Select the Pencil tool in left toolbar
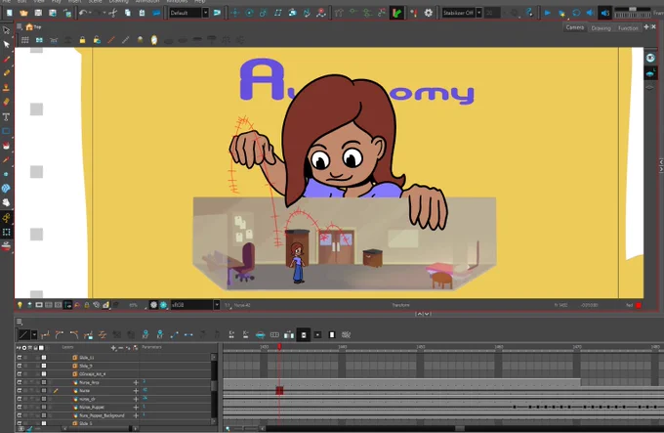This screenshot has width=664, height=433. [x=7, y=73]
